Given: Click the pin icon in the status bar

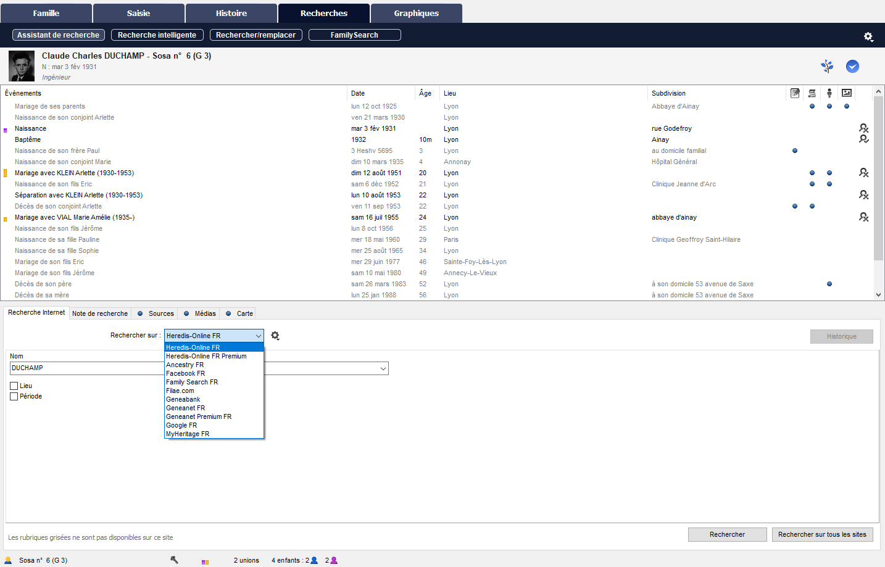Looking at the screenshot, I should click(x=174, y=560).
